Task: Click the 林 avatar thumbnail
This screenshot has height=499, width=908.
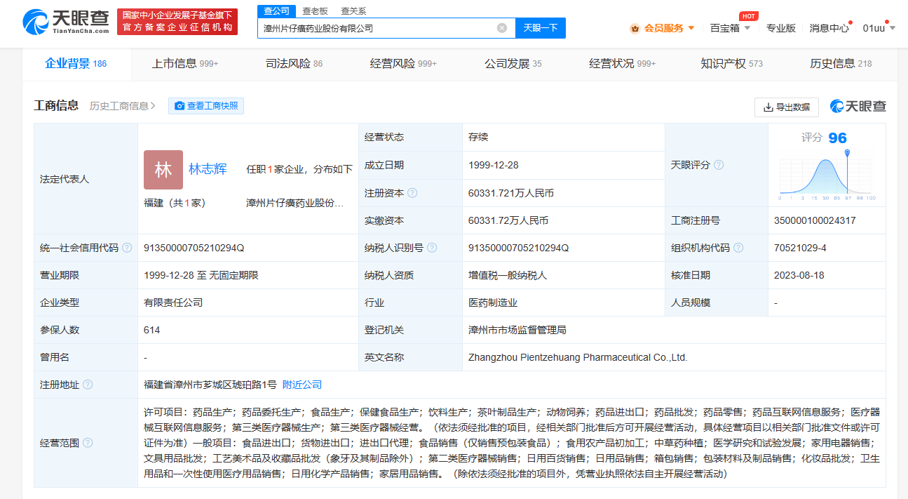Action: 163,170
